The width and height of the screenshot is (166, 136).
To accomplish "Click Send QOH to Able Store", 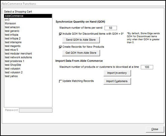I will pos(81,40).
